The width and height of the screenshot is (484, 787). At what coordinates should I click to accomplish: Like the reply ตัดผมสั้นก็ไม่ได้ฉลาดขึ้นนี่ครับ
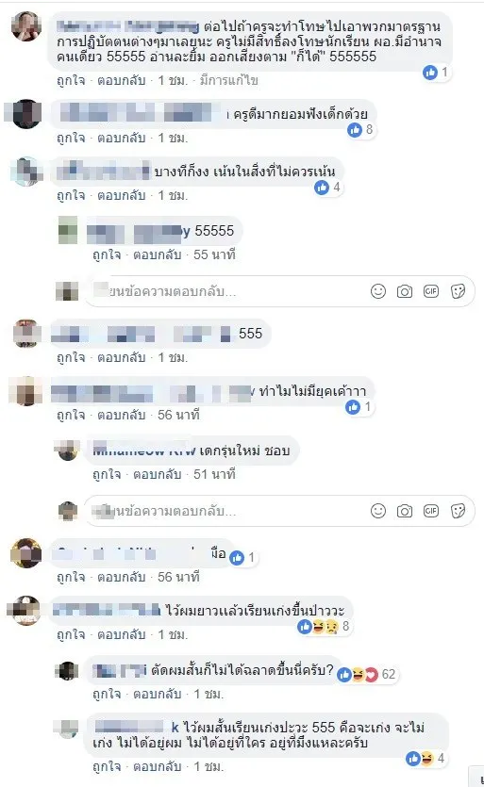click(x=107, y=694)
